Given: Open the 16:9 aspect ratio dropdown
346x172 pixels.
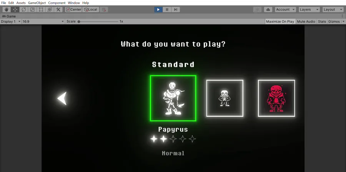Looking at the screenshot, I should point(43,21).
